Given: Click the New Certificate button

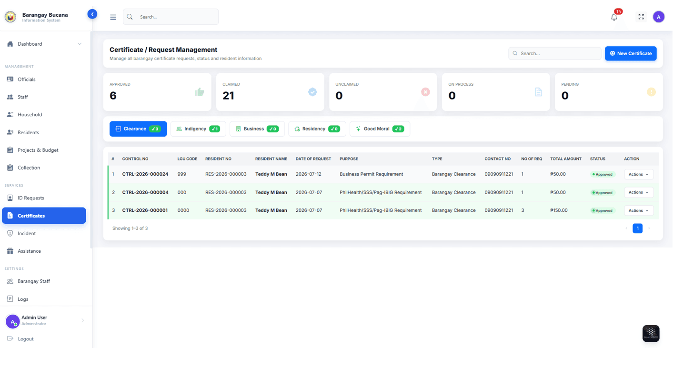Looking at the screenshot, I should point(631,53).
